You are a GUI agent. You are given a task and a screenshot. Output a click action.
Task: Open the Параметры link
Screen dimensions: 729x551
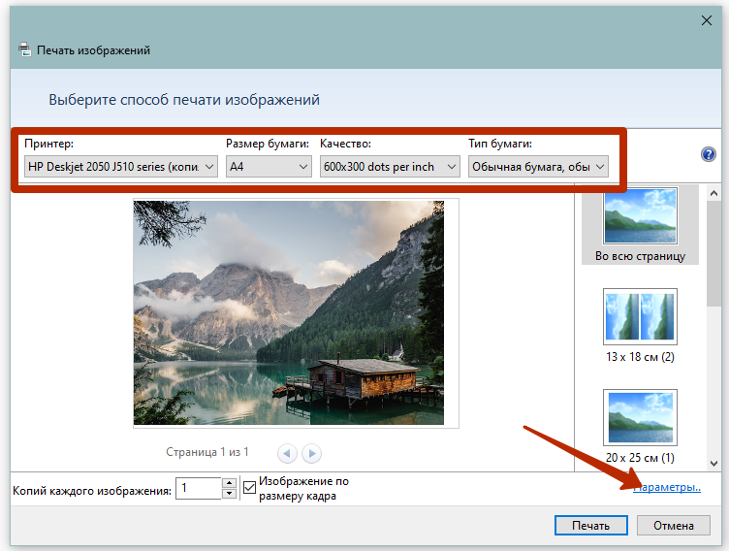[x=667, y=488]
